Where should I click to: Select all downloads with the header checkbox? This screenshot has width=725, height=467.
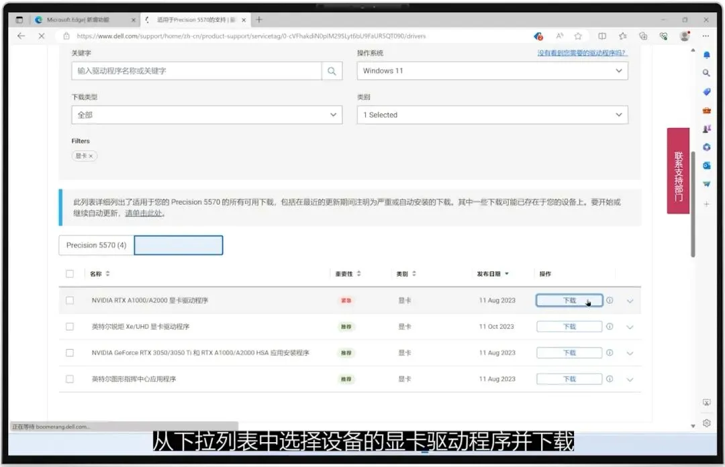pos(70,273)
